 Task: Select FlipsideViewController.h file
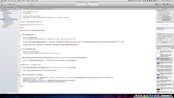[x=9, y=20]
